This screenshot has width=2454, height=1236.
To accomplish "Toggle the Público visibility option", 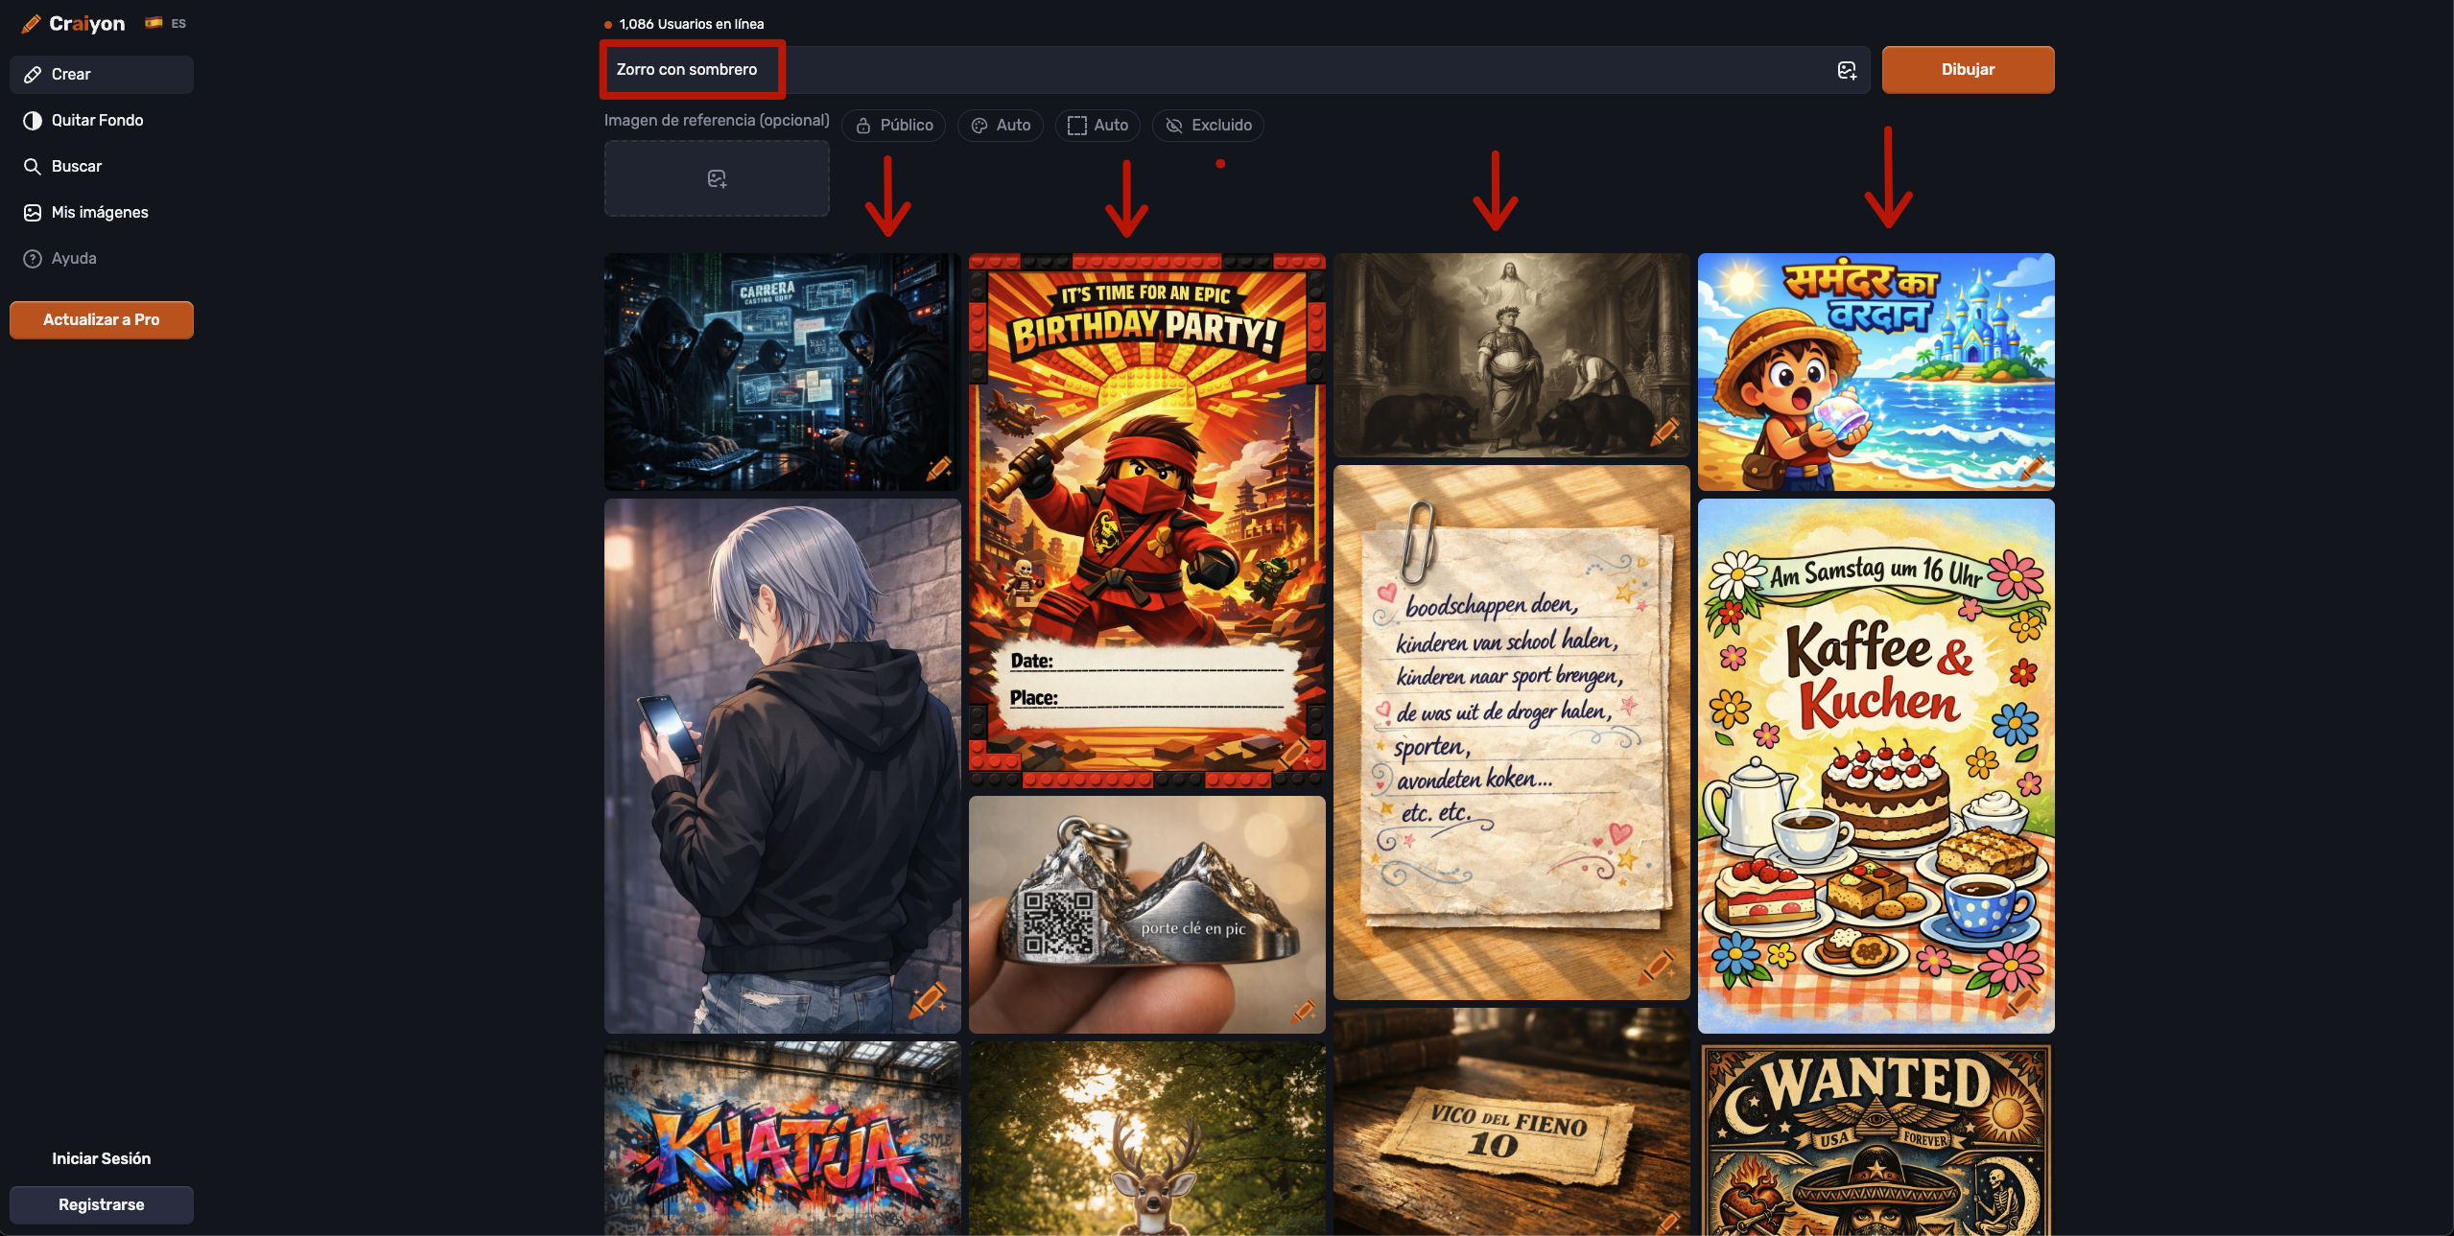I will [894, 126].
